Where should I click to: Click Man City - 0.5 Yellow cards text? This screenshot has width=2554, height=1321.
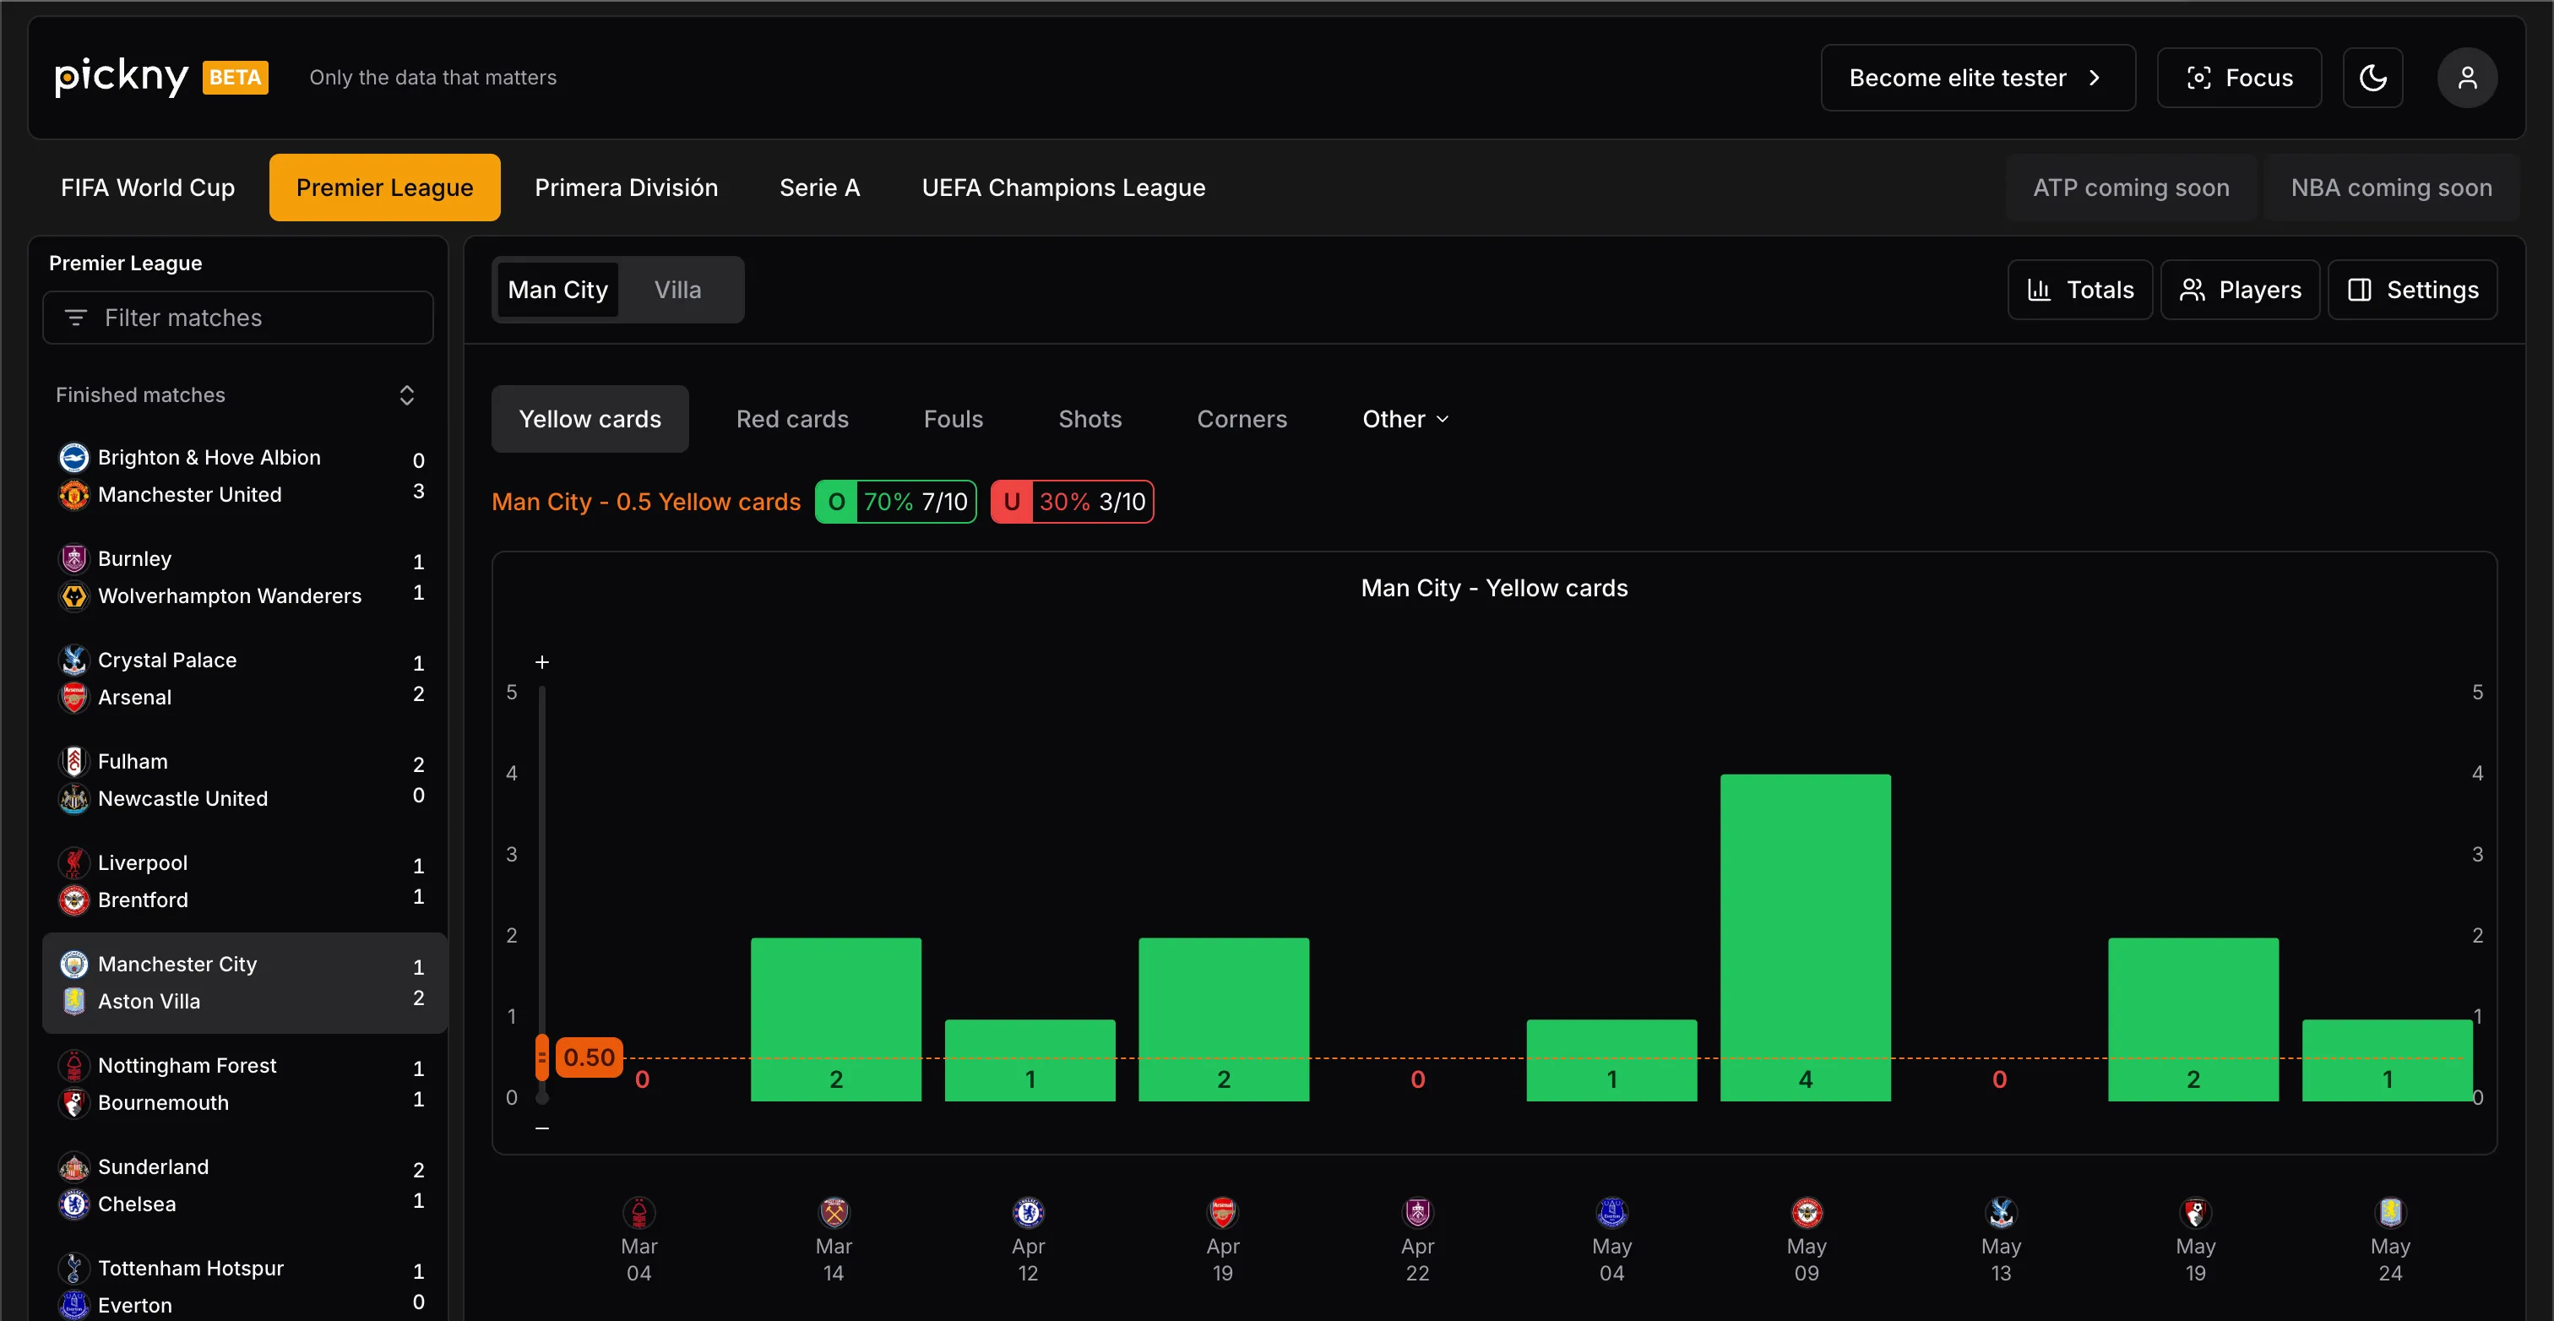pos(646,502)
